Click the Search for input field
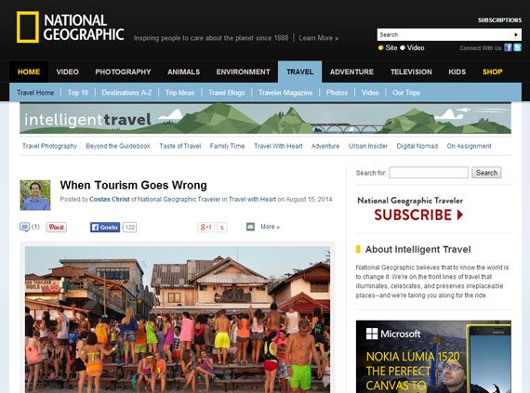Viewport: 530px width, 393px height. click(x=429, y=173)
